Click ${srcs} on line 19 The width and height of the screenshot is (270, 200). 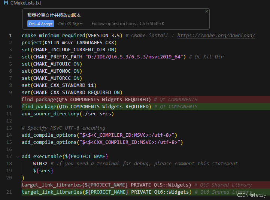point(43,171)
